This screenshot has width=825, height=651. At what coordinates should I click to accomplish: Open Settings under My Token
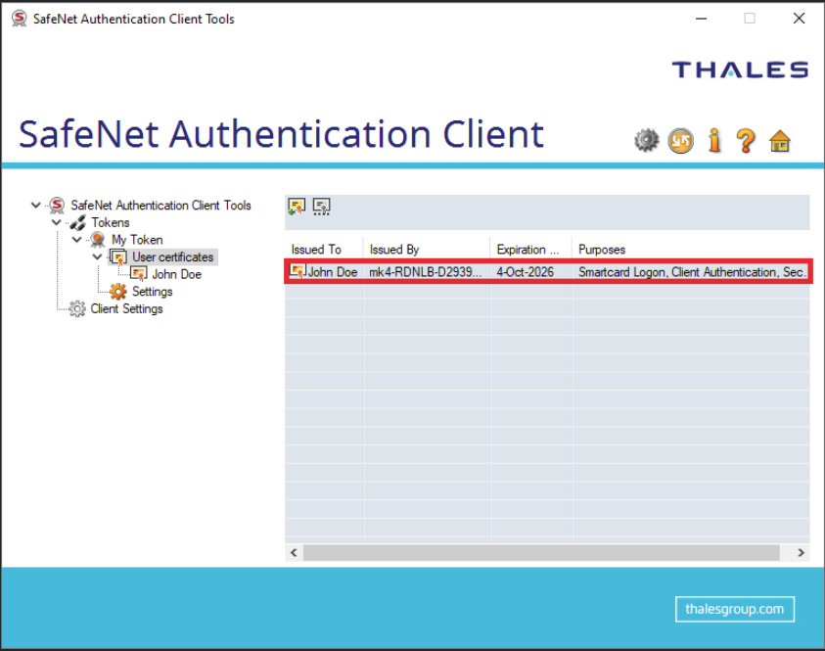coord(152,292)
